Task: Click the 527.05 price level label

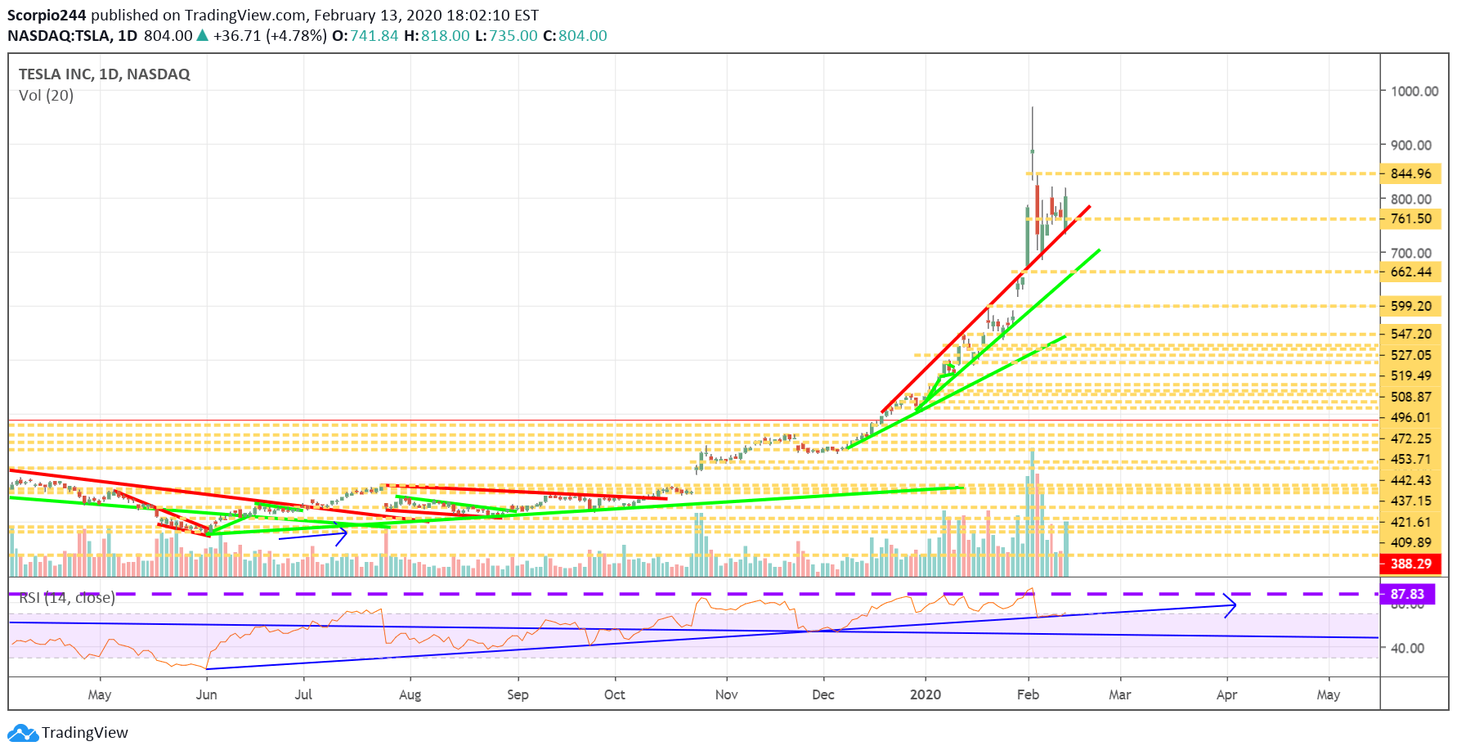Action: coord(1410,355)
